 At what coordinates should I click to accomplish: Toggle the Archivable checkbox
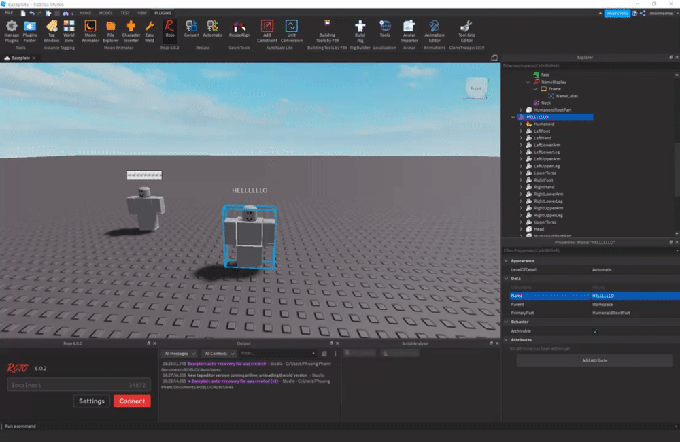pos(595,331)
